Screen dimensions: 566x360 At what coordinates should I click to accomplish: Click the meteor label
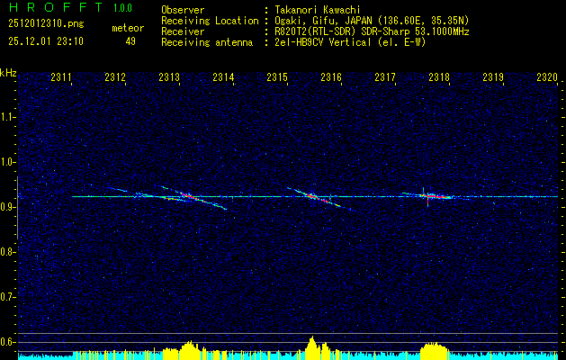[x=128, y=28]
